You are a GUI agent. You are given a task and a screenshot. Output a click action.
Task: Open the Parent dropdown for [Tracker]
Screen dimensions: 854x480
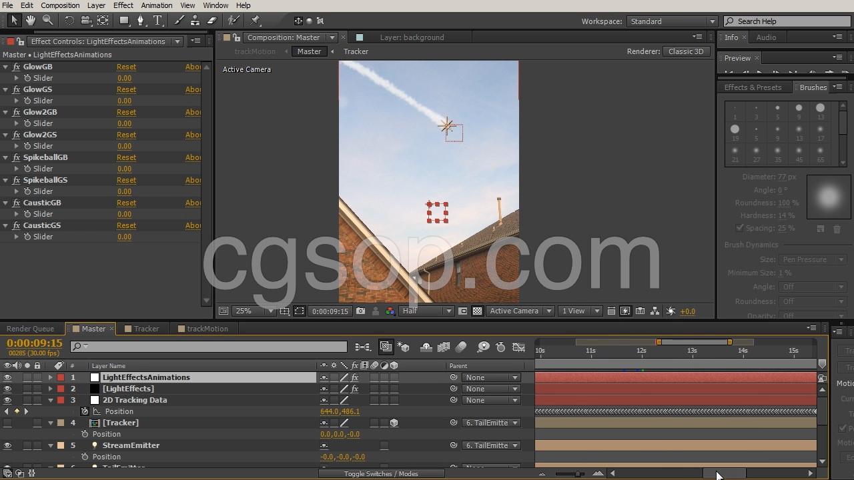coord(491,423)
